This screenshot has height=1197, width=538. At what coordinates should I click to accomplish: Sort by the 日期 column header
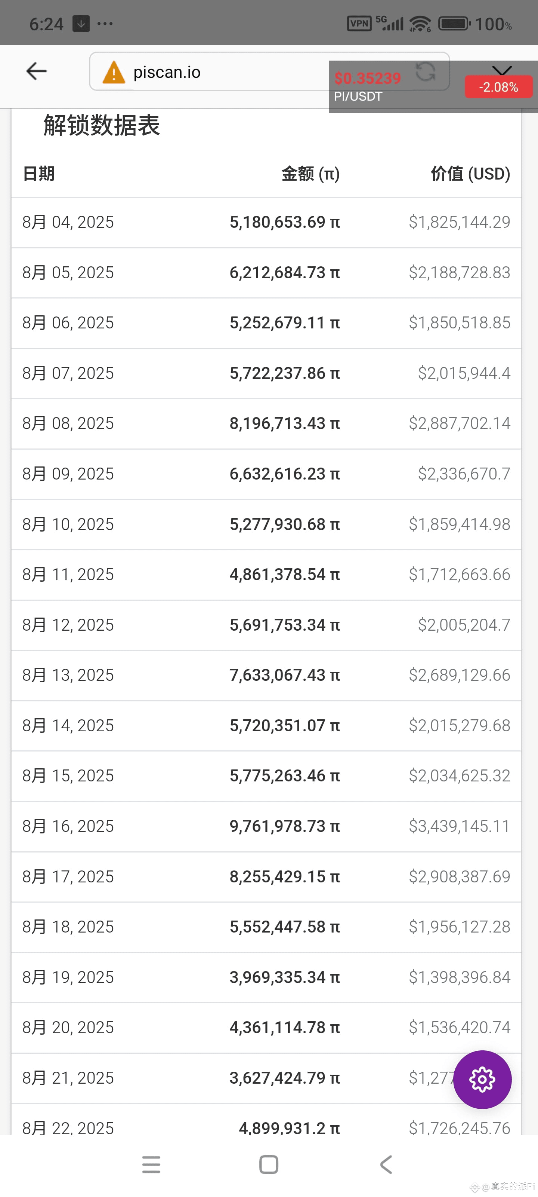coord(38,173)
